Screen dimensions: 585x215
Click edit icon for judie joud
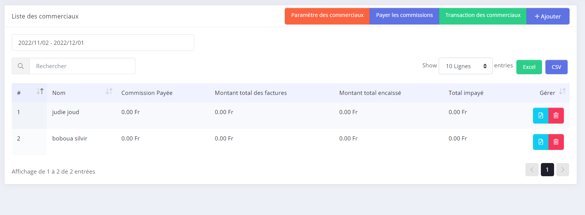tap(540, 116)
